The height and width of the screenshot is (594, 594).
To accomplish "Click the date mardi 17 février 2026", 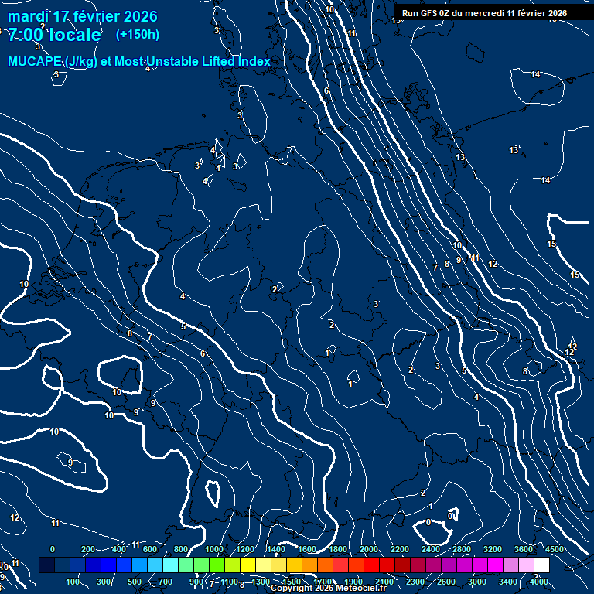I will 83,16.
